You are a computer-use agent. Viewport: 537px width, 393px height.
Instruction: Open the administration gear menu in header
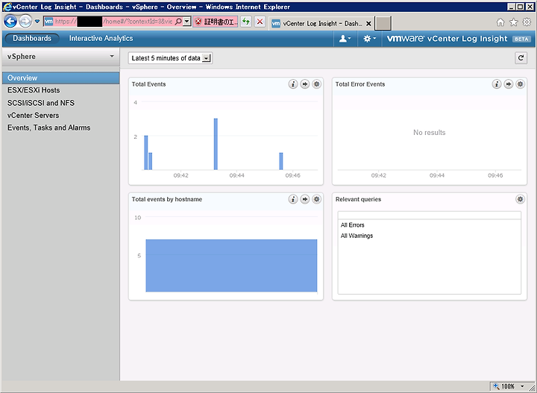point(369,39)
